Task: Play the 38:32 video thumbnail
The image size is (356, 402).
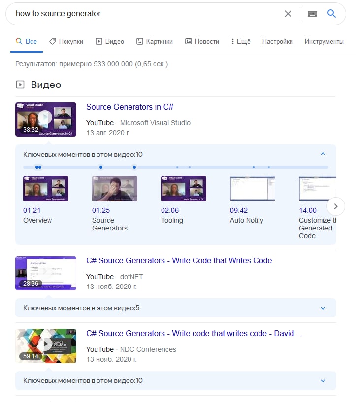Action: [x=46, y=119]
